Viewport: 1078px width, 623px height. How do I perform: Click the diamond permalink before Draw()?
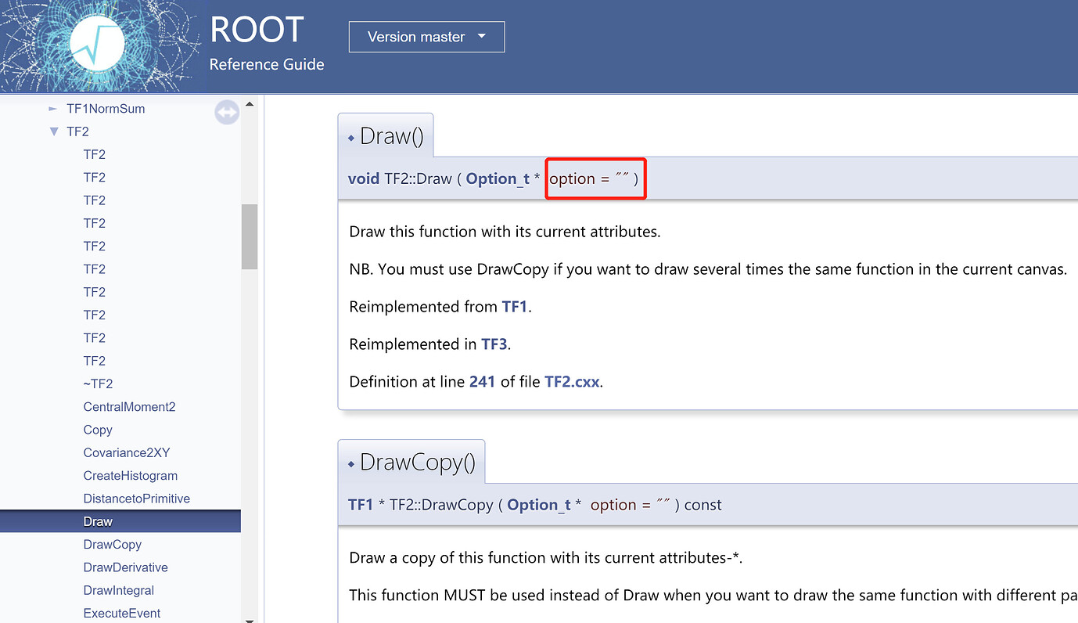(351, 138)
